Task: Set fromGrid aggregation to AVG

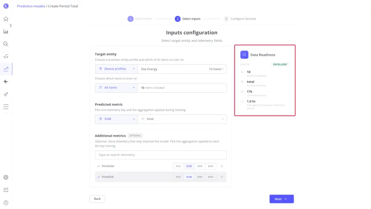Action: (x=178, y=177)
